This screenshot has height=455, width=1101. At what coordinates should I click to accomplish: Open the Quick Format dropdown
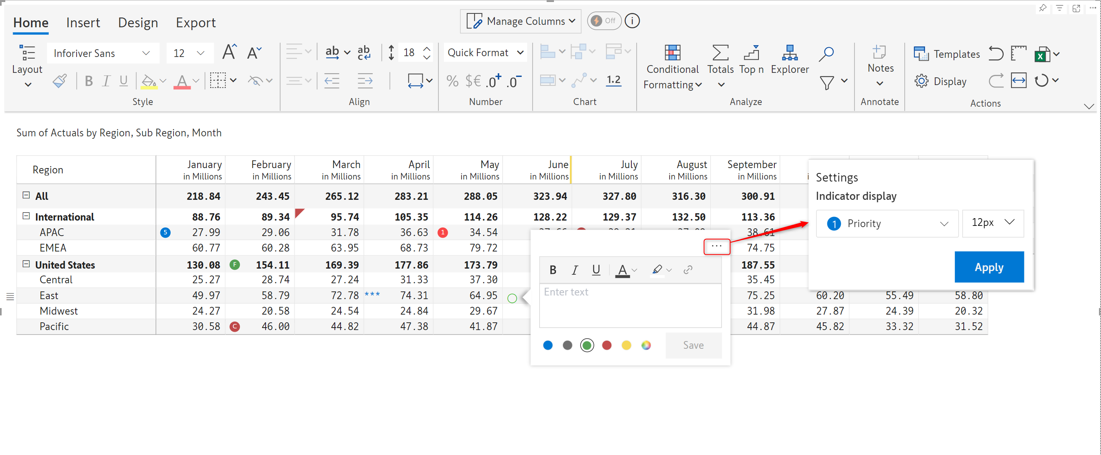pos(485,52)
